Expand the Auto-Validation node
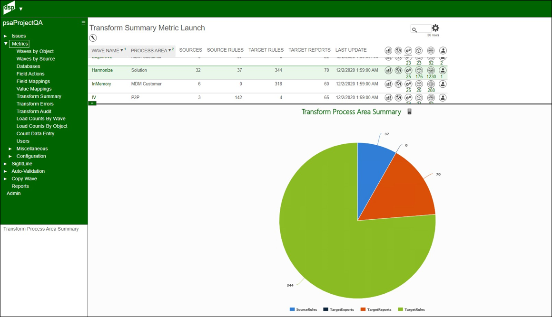The image size is (552, 317). pos(5,171)
